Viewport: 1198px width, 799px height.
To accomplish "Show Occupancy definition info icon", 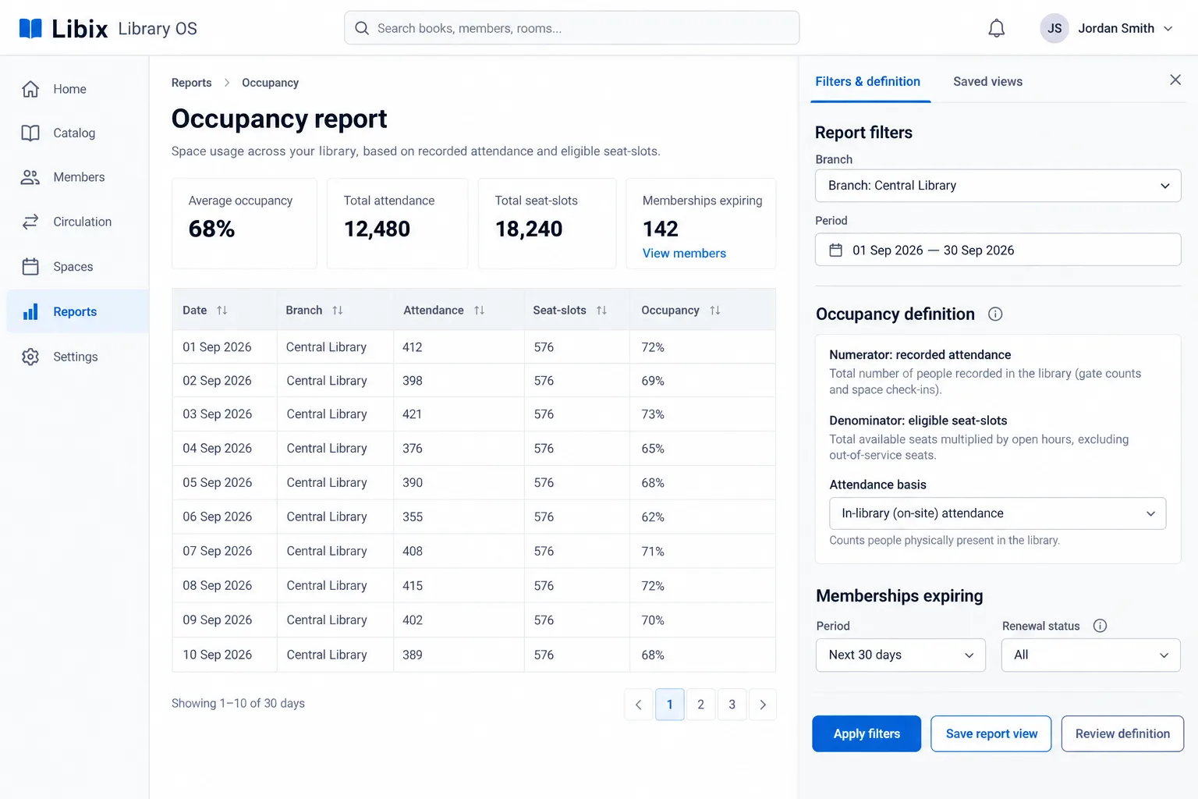I will 995,314.
